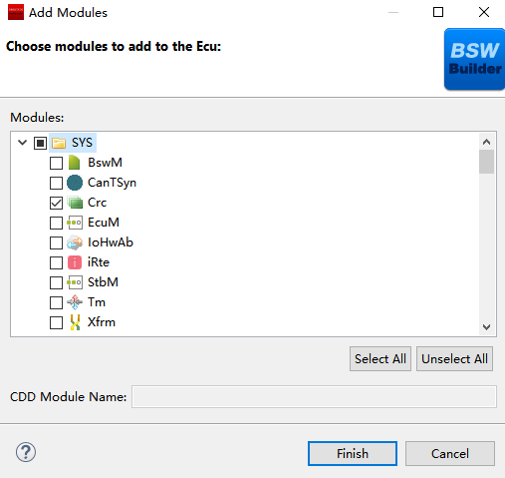Click the iRte pink info icon
505x478 pixels.
[x=75, y=262]
